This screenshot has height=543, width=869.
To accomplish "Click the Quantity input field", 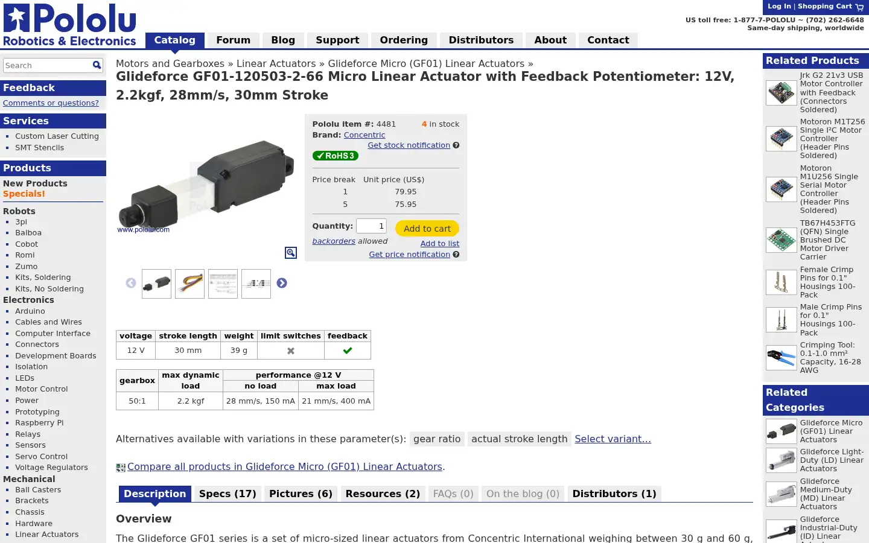I will [x=371, y=226].
